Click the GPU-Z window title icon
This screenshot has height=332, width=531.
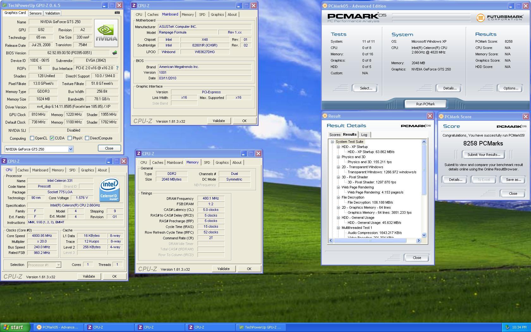pos(4,5)
